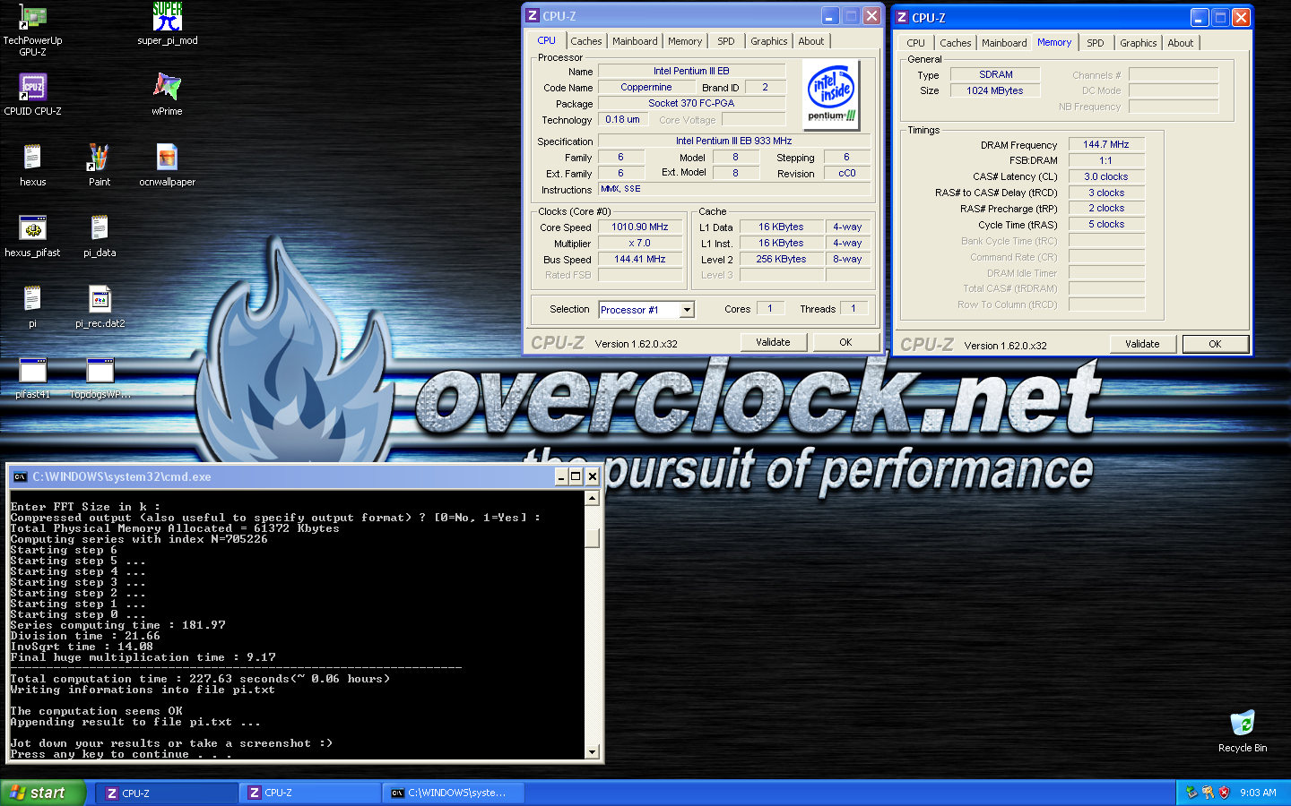
Task: Open About tab in right CPU-Z window
Action: tap(1181, 43)
